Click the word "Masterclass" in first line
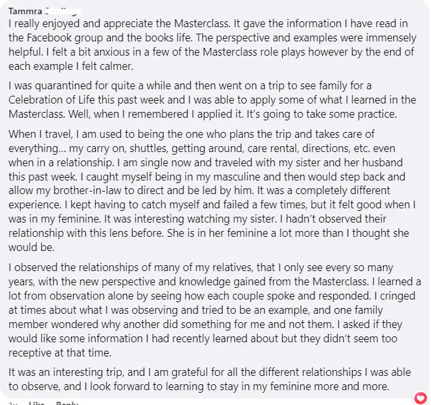Viewport: 431px width, 405px height. pyautogui.click(x=202, y=24)
